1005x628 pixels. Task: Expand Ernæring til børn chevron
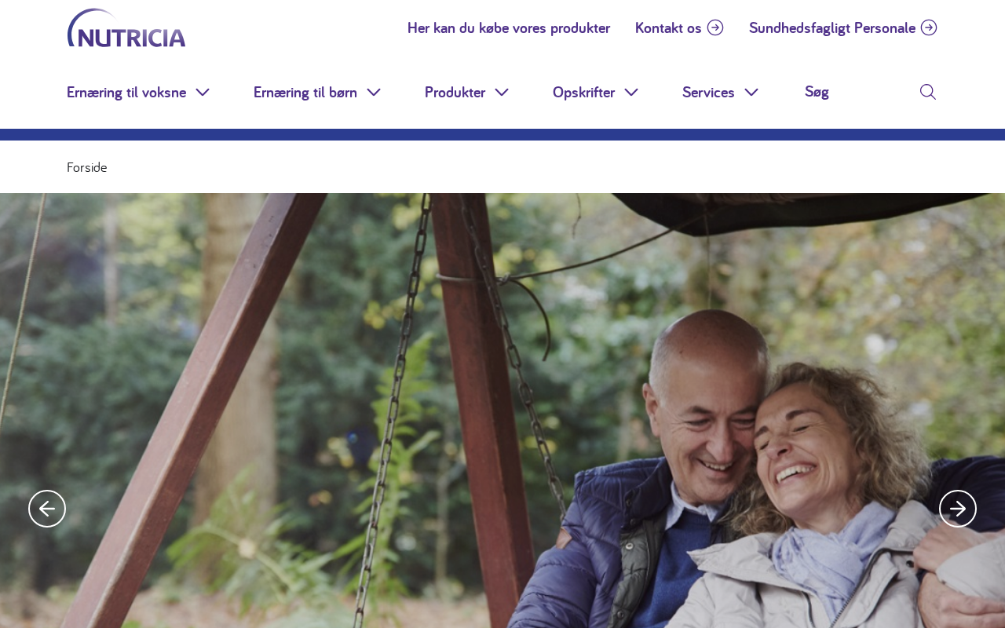click(374, 92)
